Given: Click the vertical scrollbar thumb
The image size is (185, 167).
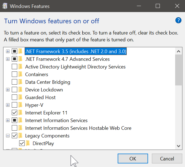Looking at the screenshot, I should click(x=178, y=70).
